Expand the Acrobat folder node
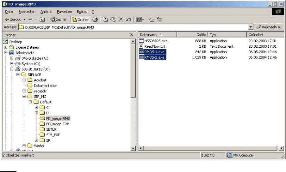The width and height of the screenshot is (286, 172). pyautogui.click(x=24, y=80)
